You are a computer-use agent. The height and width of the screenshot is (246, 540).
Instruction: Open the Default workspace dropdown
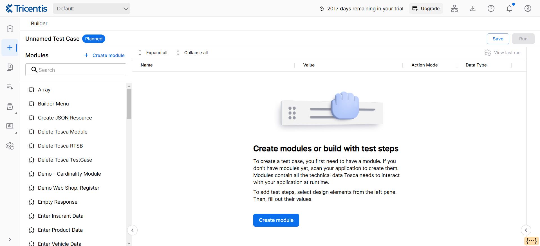click(x=91, y=9)
